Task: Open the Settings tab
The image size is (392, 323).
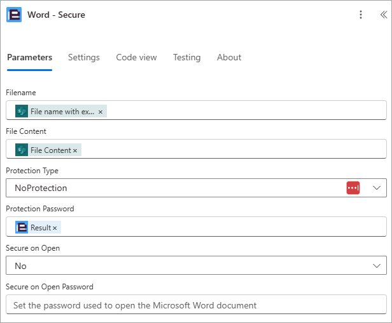Action: point(84,58)
